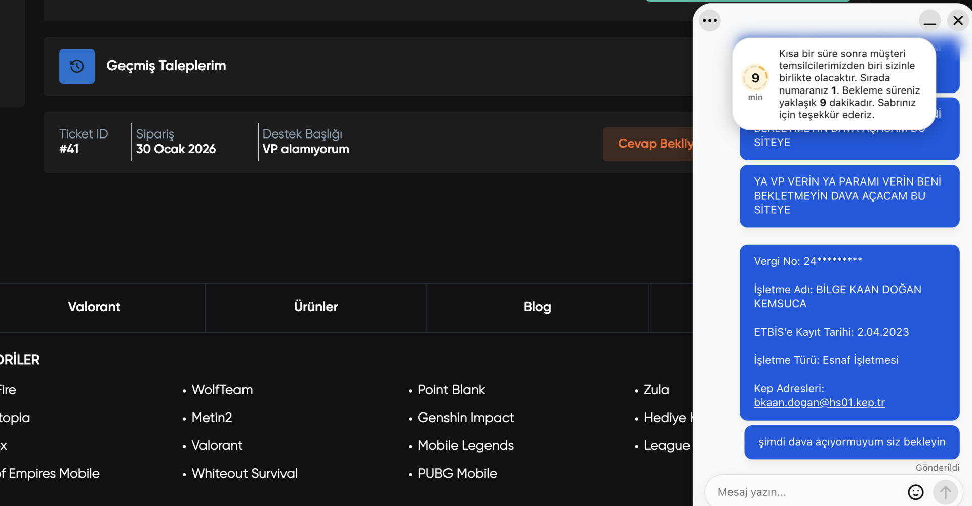Viewport: 972px width, 506px height.
Task: Select the Metin2 category link
Action: pyautogui.click(x=212, y=418)
